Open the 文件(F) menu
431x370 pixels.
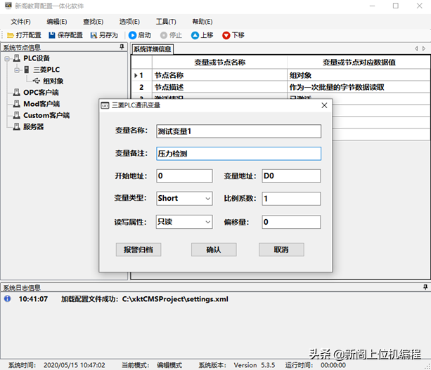pos(20,22)
